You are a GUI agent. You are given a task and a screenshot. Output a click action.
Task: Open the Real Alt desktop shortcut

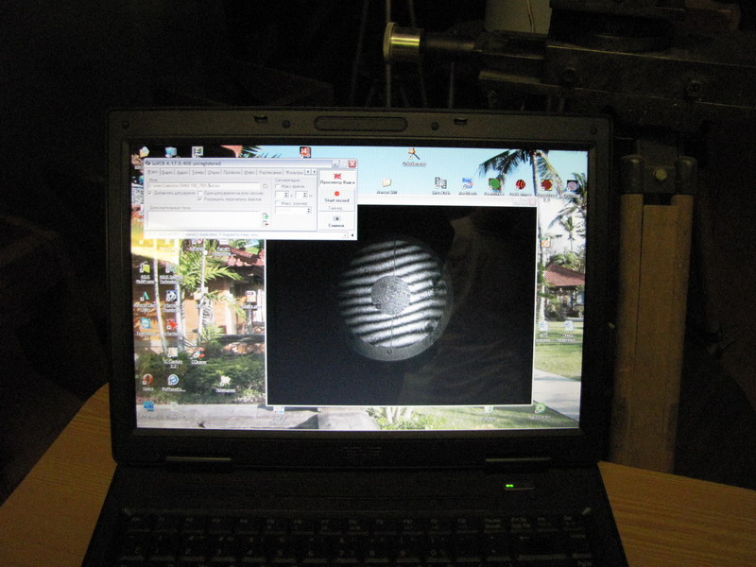coord(467,185)
